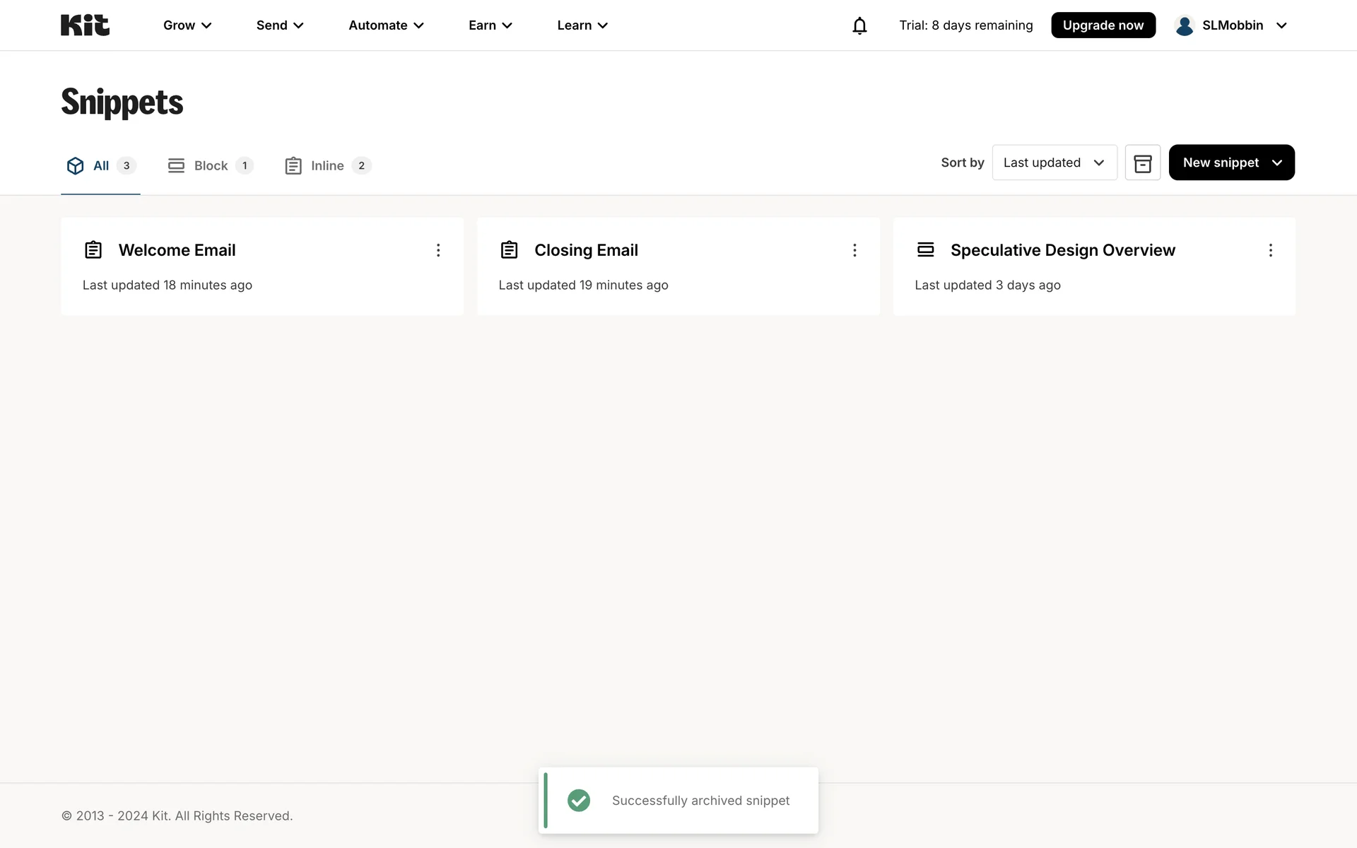The image size is (1357, 848).
Task: Expand the Grow menu
Action: coord(187,25)
